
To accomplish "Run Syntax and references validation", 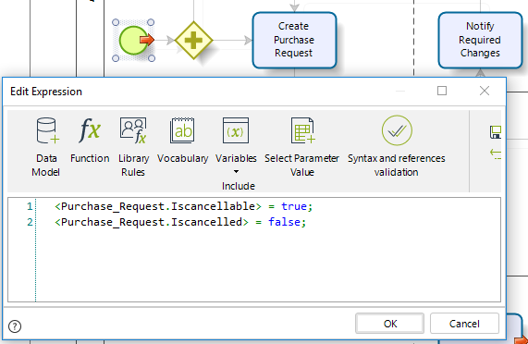I will 397,147.
